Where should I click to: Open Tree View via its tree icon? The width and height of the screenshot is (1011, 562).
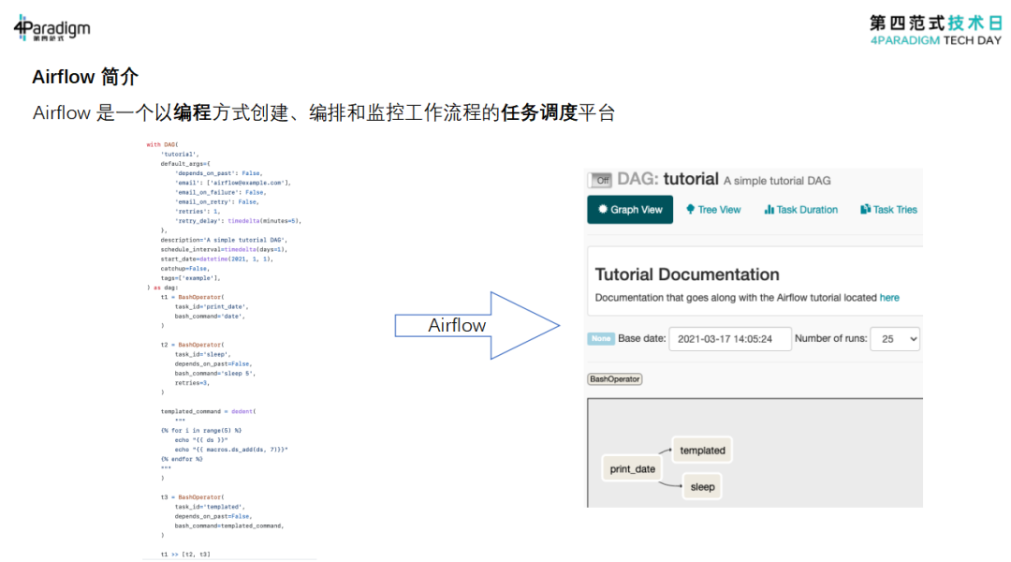pos(691,209)
